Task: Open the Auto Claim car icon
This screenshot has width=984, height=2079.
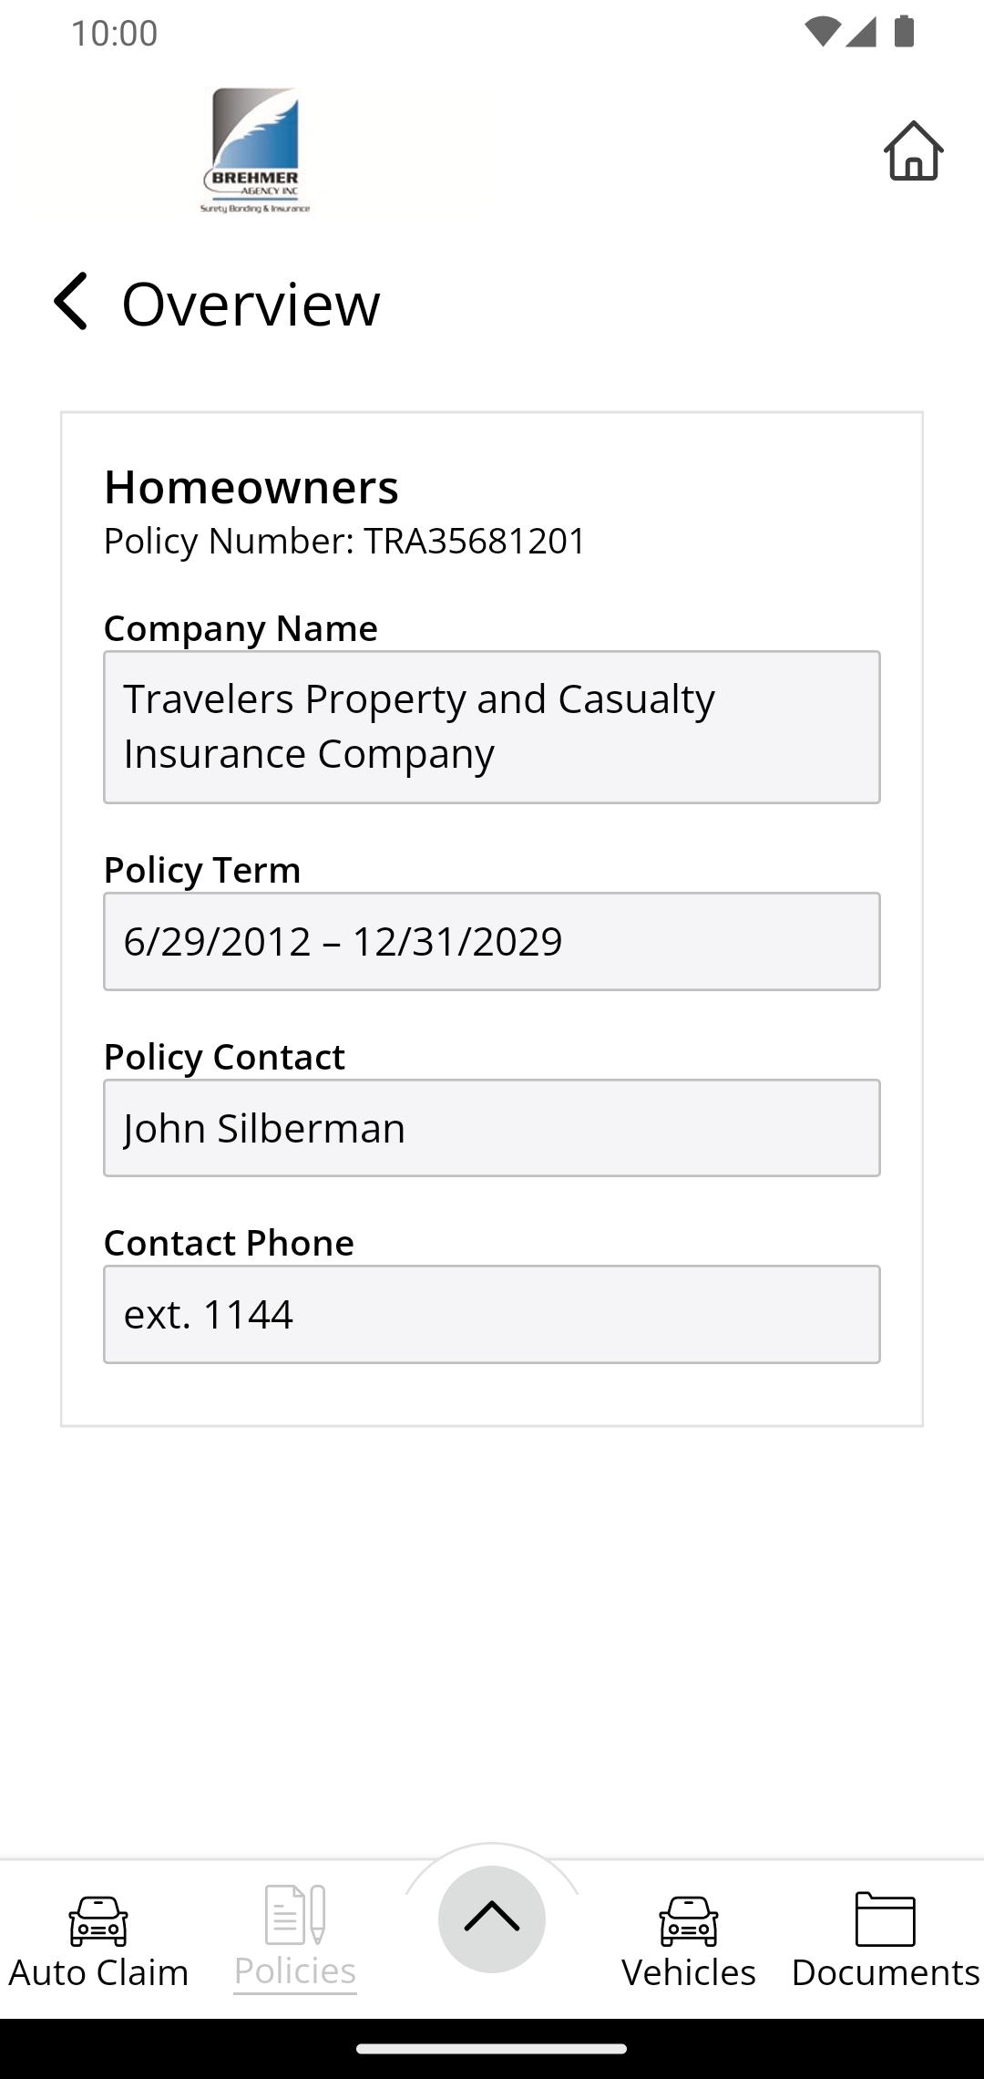Action: (x=98, y=1921)
